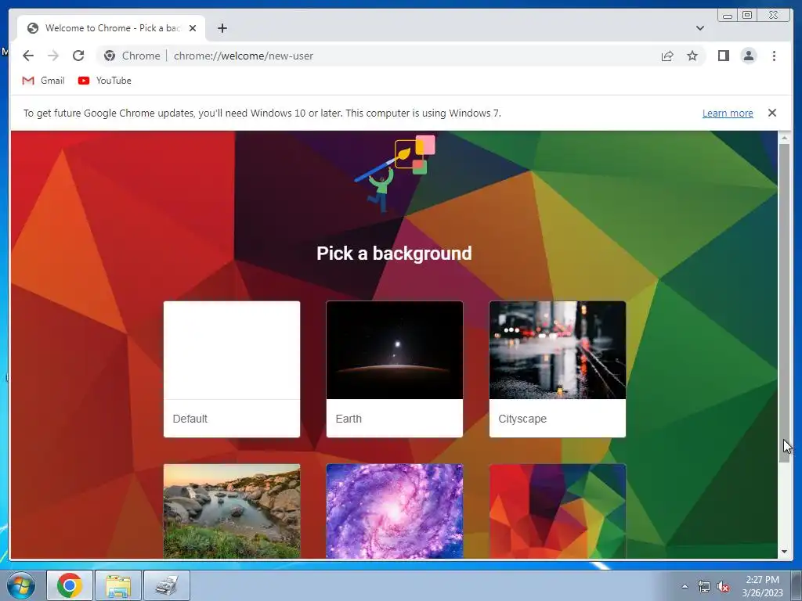
Task: Show hidden system tray icons
Action: tap(685, 586)
